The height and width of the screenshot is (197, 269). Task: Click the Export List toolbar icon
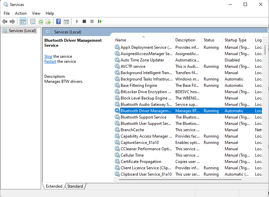pos(48,21)
